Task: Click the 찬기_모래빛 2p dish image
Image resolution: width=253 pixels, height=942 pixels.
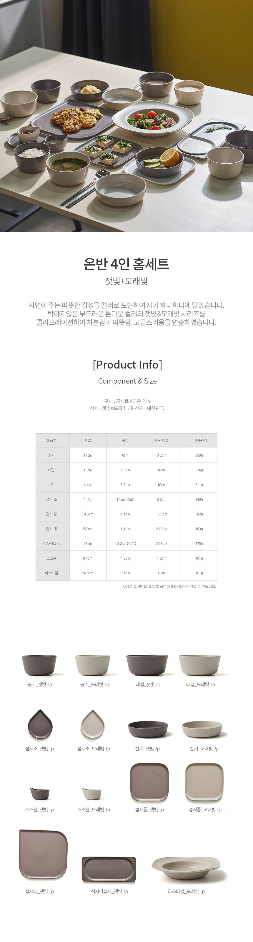Action: (202, 729)
